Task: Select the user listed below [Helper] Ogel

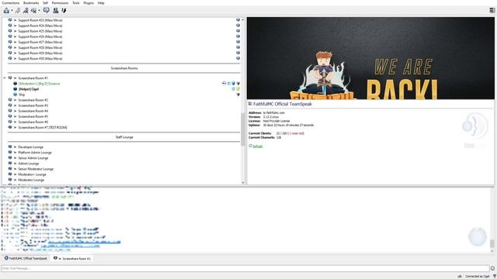Action: (22, 95)
